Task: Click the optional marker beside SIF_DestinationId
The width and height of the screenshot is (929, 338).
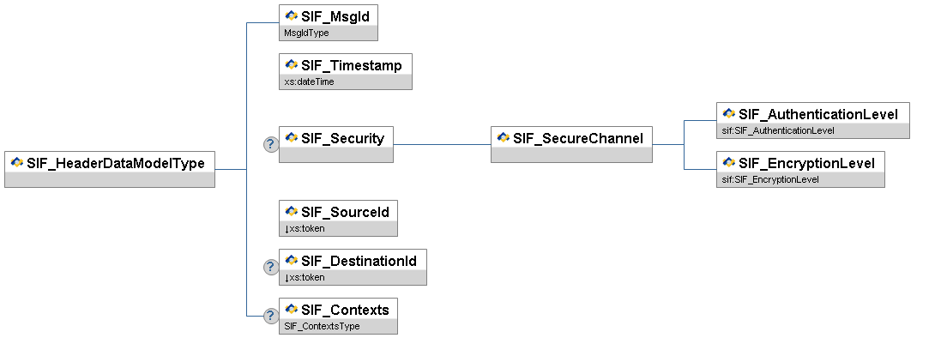Action: (271, 267)
